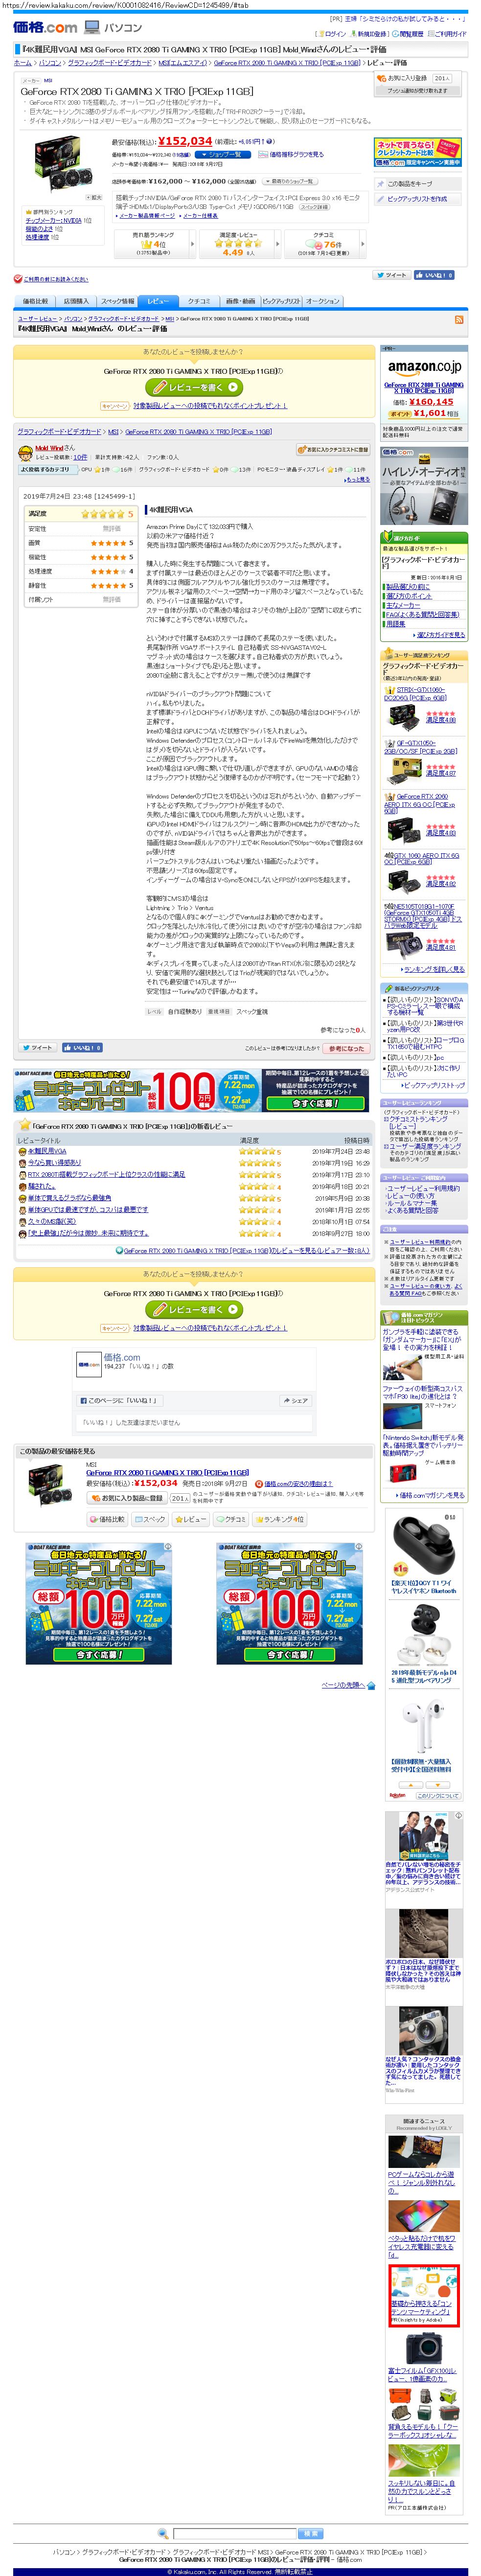Click the Kakaku.com logo in the header
Viewport: 481px width, 2576px height.
(45, 27)
